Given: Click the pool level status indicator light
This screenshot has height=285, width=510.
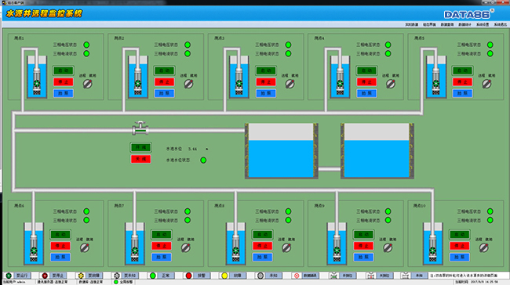Looking at the screenshot, I should point(203,160).
